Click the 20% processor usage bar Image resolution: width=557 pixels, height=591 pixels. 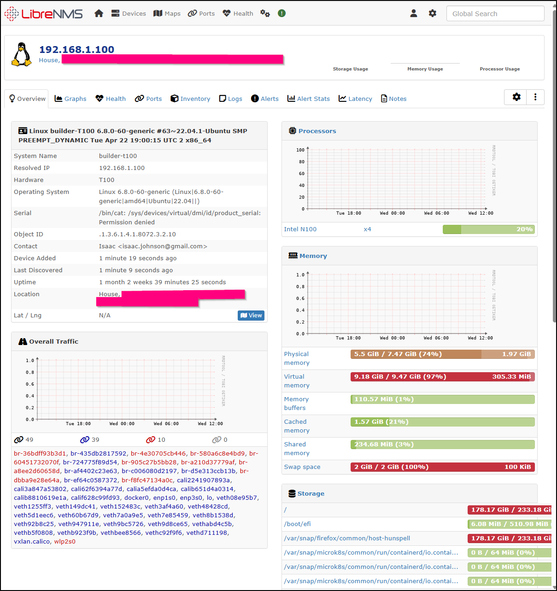489,229
